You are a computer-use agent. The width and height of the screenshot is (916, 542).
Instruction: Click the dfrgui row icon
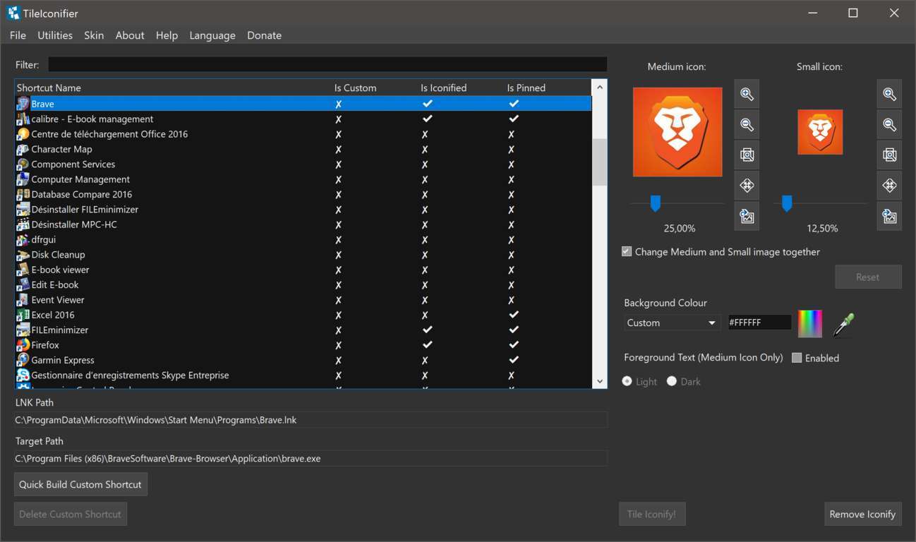tap(23, 239)
